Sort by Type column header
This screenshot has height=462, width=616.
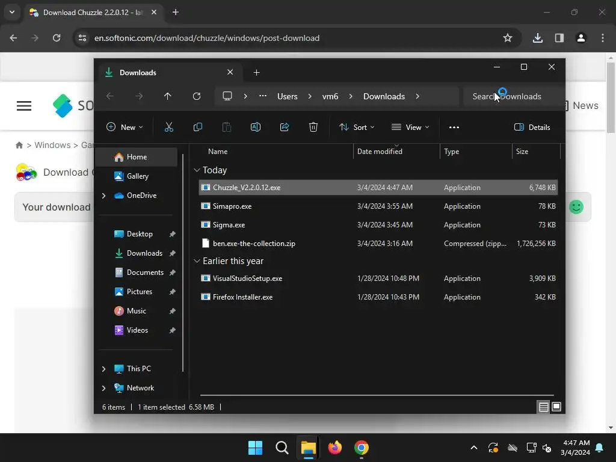pyautogui.click(x=476, y=152)
